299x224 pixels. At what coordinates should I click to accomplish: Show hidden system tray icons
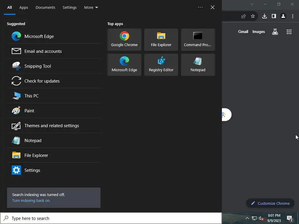coord(247,218)
